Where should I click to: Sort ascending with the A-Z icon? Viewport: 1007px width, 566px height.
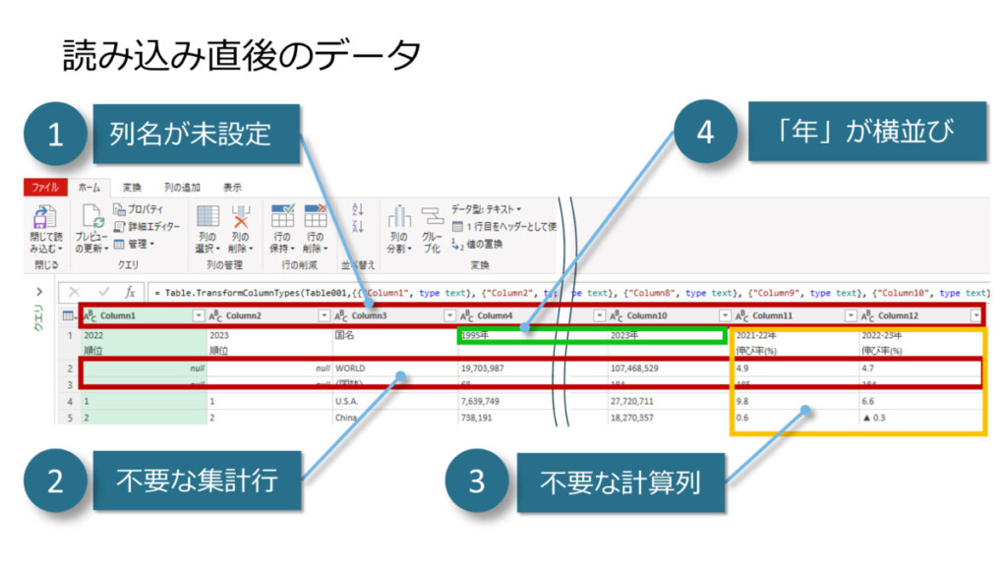point(357,208)
